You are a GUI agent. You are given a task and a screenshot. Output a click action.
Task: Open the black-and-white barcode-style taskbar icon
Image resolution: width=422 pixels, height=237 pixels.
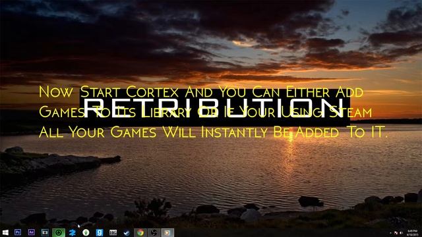113,232
